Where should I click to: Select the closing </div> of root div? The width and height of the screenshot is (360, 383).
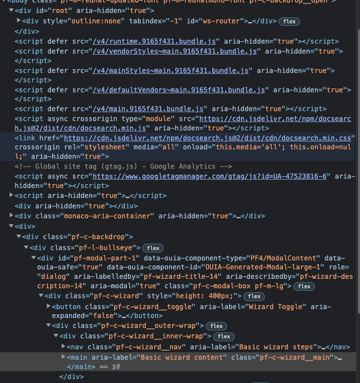point(27,32)
